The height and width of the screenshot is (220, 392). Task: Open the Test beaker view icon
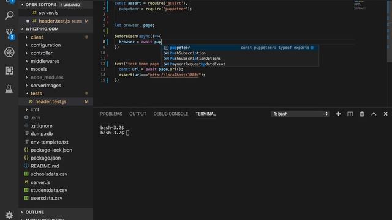9,89
